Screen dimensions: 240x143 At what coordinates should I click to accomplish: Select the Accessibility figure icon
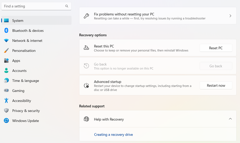6,101
